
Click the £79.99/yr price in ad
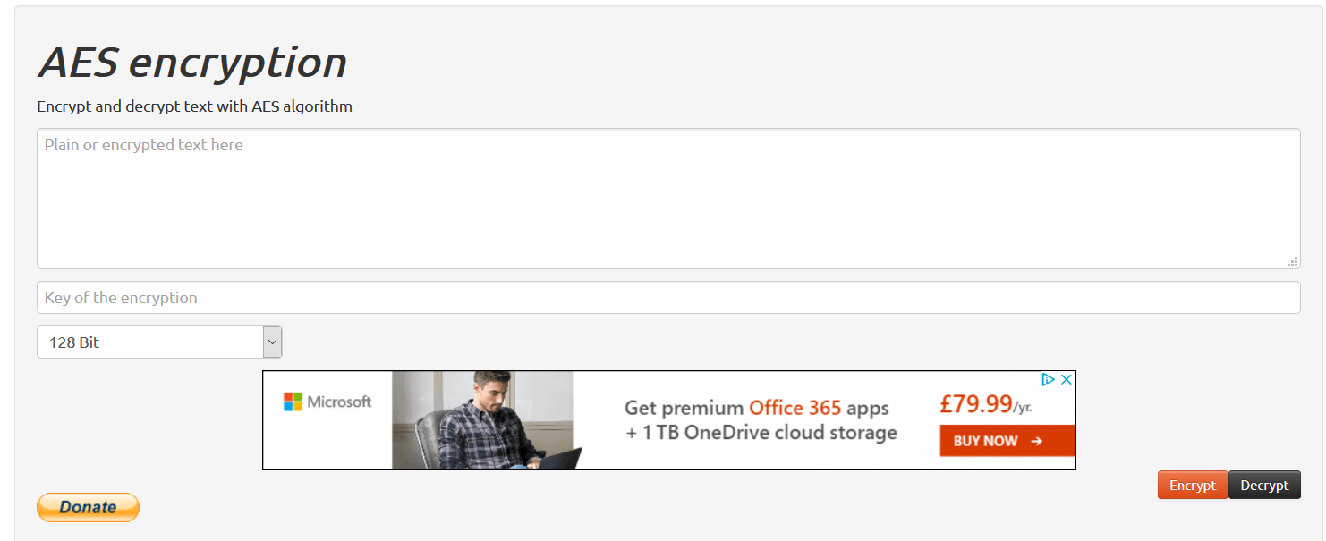[986, 404]
